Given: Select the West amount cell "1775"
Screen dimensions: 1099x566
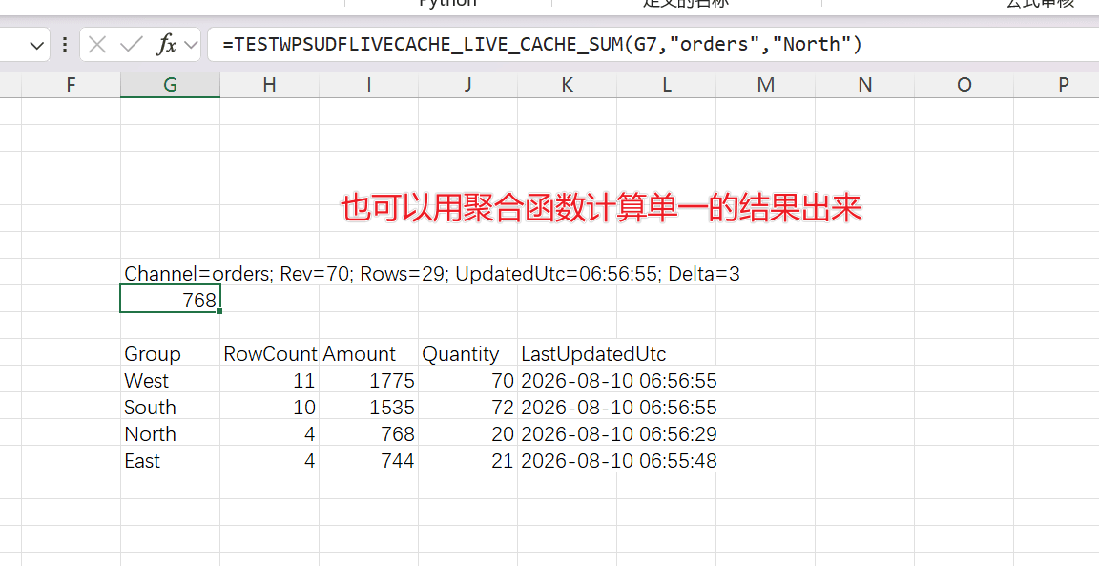Looking at the screenshot, I should click(368, 380).
